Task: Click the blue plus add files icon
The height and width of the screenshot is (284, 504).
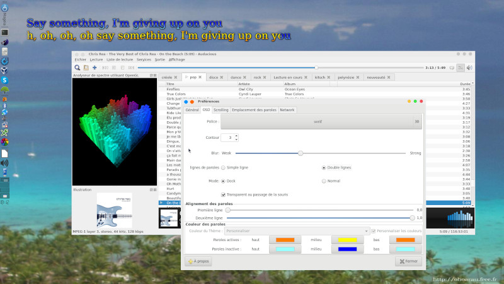Action: (94, 68)
